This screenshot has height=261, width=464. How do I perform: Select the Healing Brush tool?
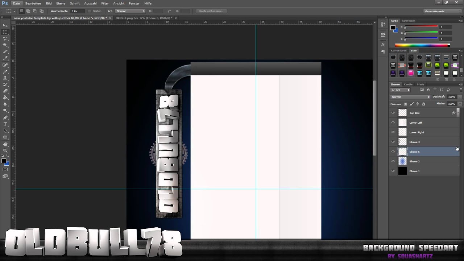point(5,65)
